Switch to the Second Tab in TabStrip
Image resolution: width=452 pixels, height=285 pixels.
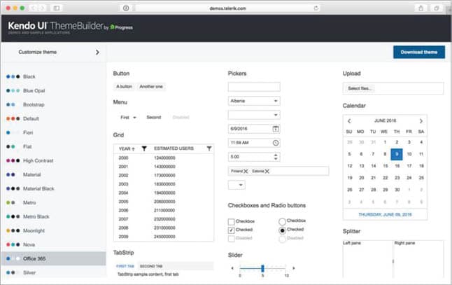click(x=153, y=267)
